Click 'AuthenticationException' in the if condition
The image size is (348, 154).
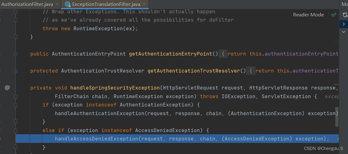pyautogui.click(x=155, y=105)
